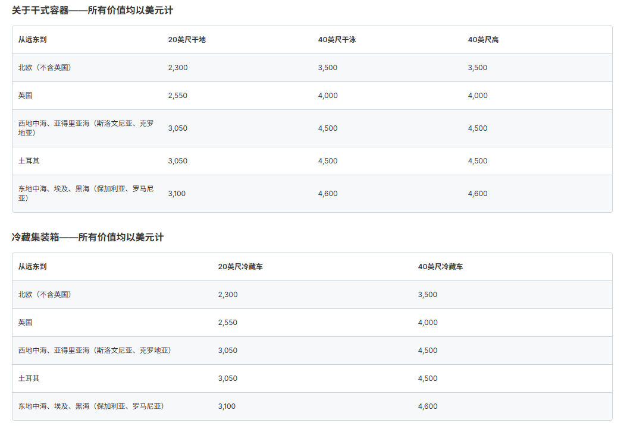
Task: Click 从远东到 header in reefer container table
Action: [32, 267]
